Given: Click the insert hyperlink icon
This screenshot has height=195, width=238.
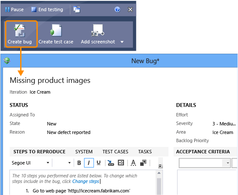Looking at the screenshot, I should (111, 163).
